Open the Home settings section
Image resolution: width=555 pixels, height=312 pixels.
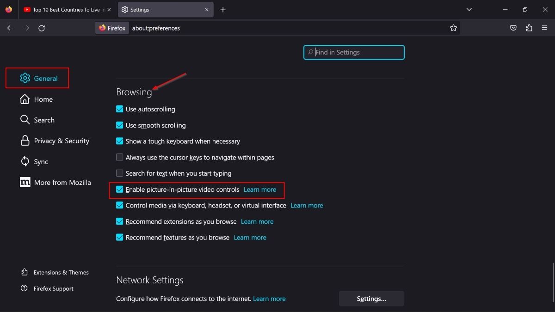click(43, 99)
